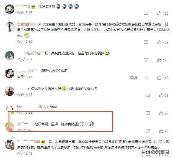Reply to the 倪妮也不是啥好人吧 comment
The width and height of the screenshot is (173, 158).
point(148,95)
